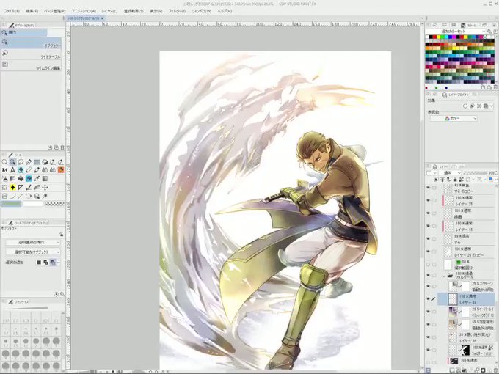The height and width of the screenshot is (374, 499).
Task: Expand the 選択の追加 mode arrow
Action: coord(58,263)
